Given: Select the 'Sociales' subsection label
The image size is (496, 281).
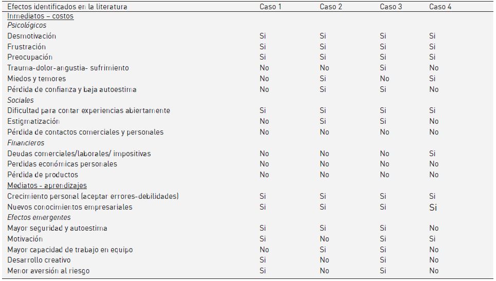Looking at the screenshot, I should click(21, 100).
